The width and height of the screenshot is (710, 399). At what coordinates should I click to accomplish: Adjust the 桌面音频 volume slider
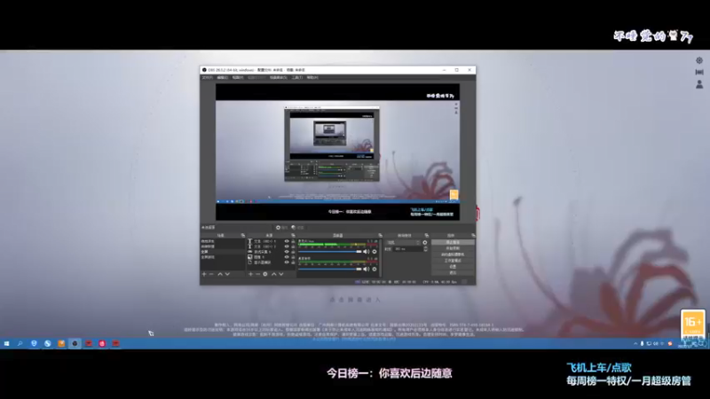[330, 270]
